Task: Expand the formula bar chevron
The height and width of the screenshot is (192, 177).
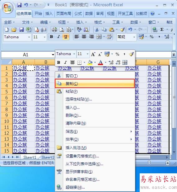Action: (174, 54)
